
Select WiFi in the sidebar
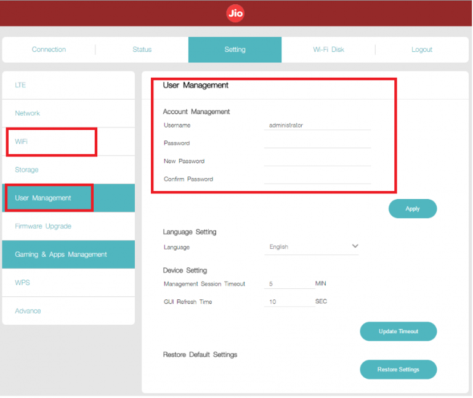[68, 142]
